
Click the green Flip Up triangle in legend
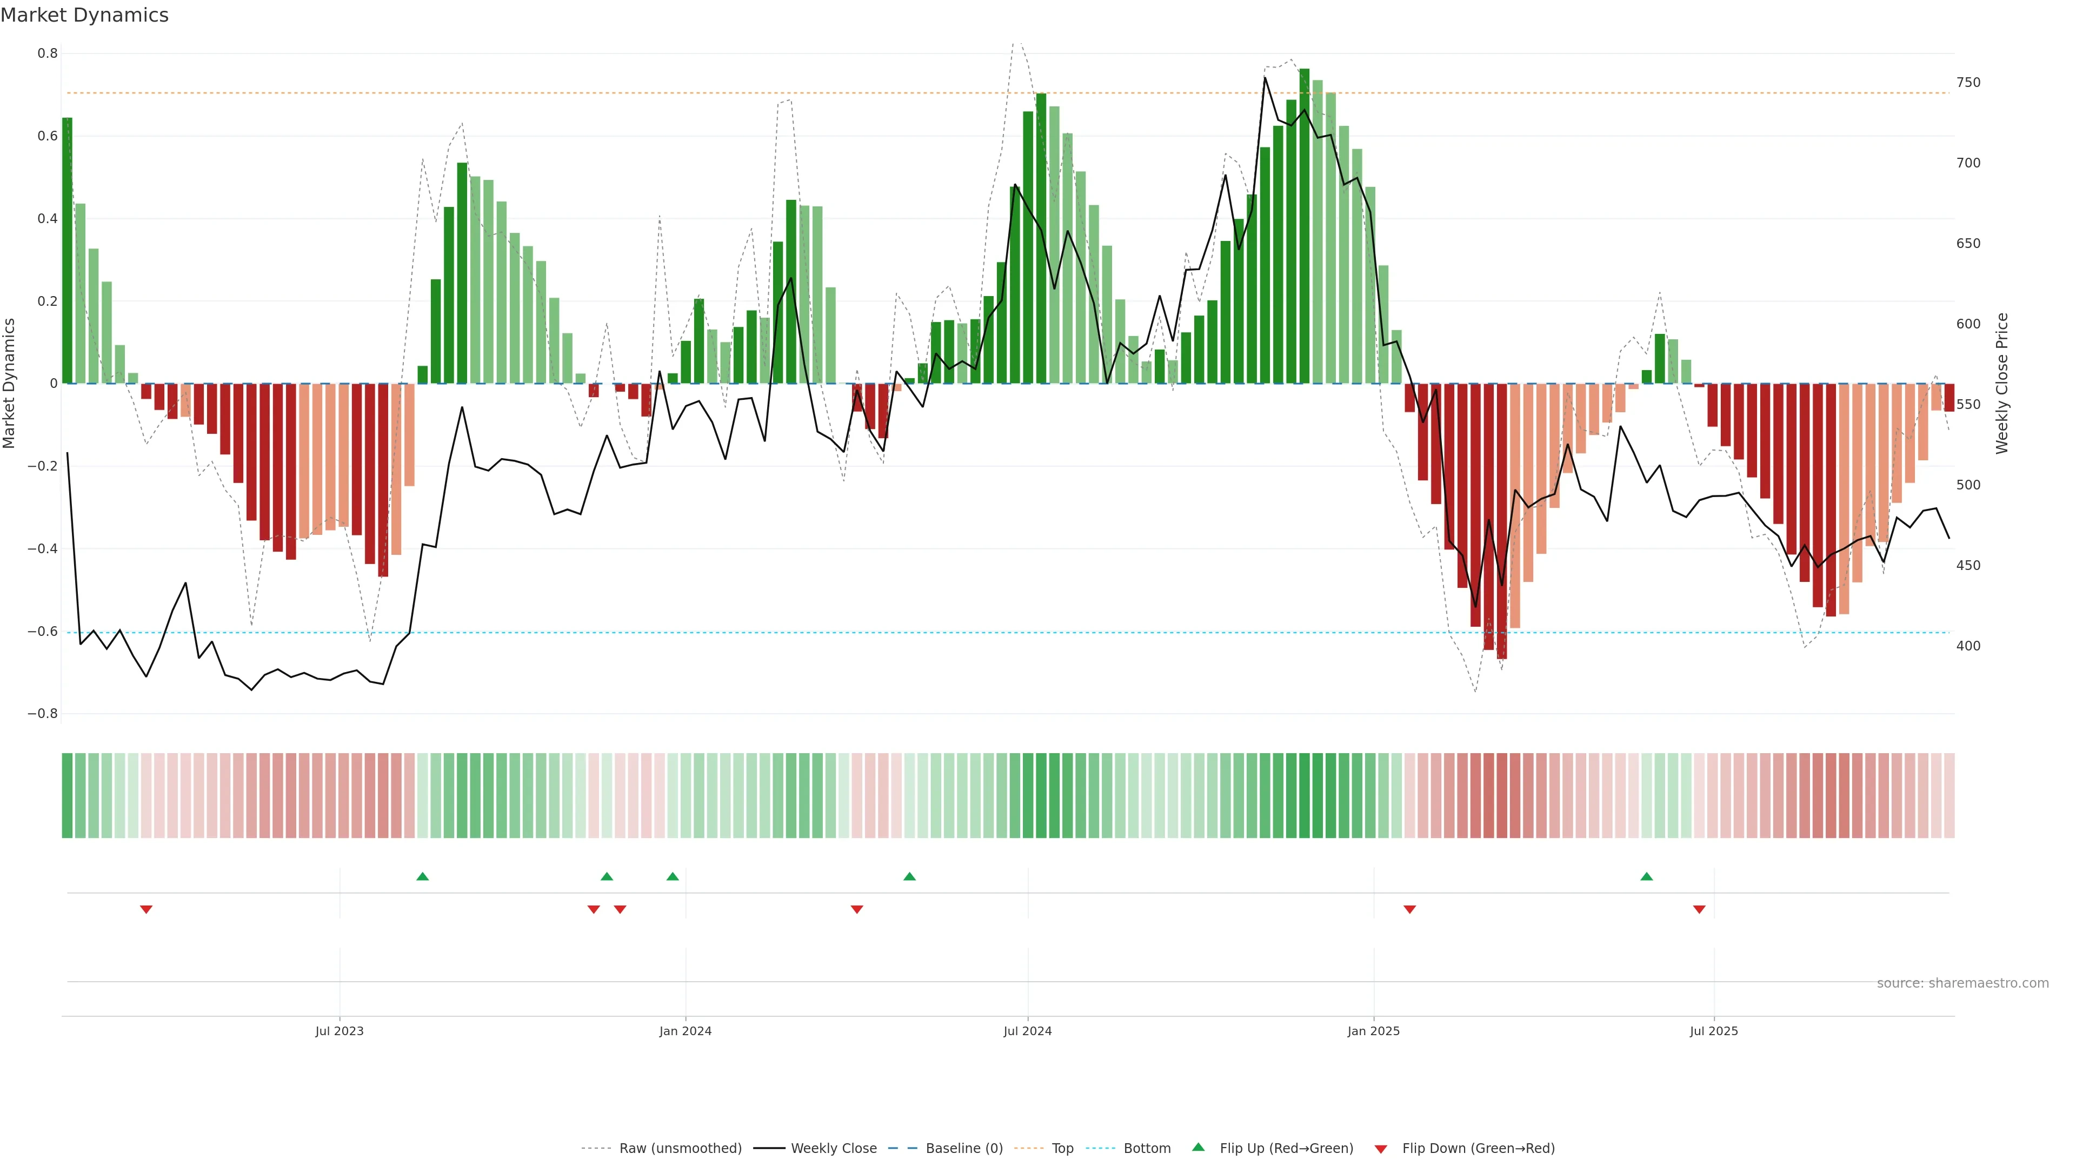(x=1199, y=1147)
